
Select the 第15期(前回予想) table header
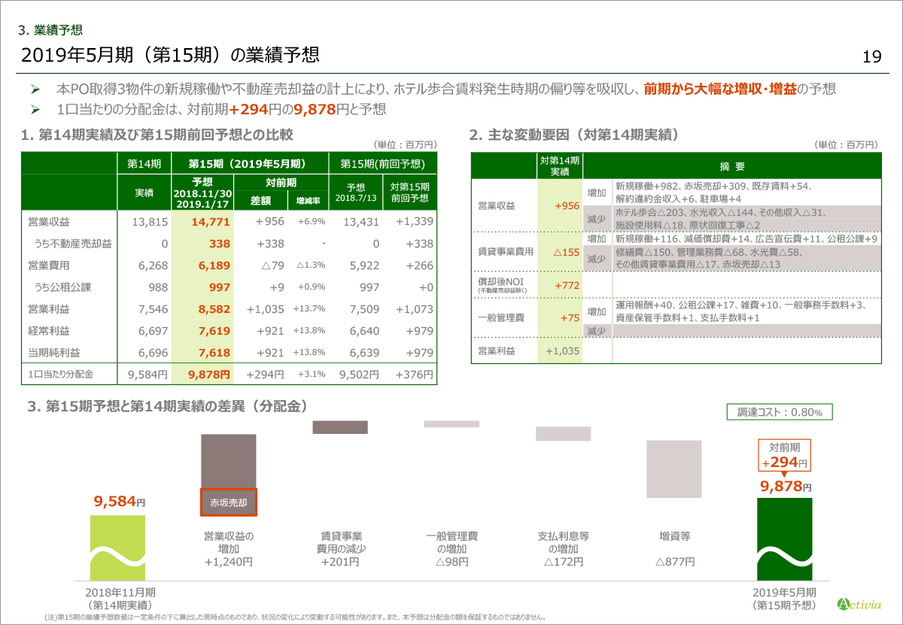[x=382, y=163]
